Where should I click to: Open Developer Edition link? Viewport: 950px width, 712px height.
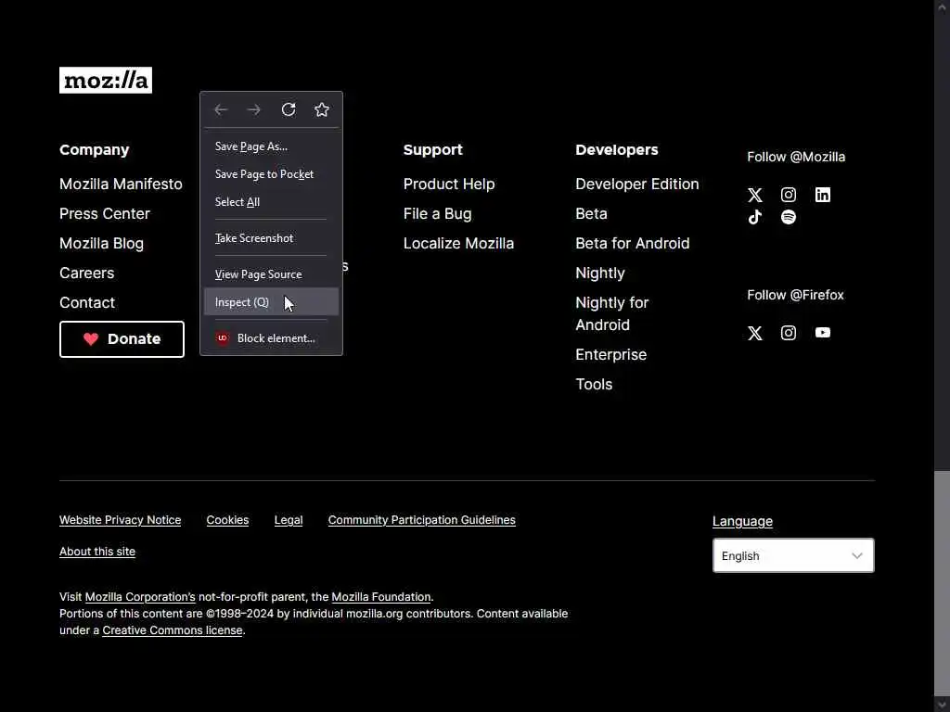636,184
